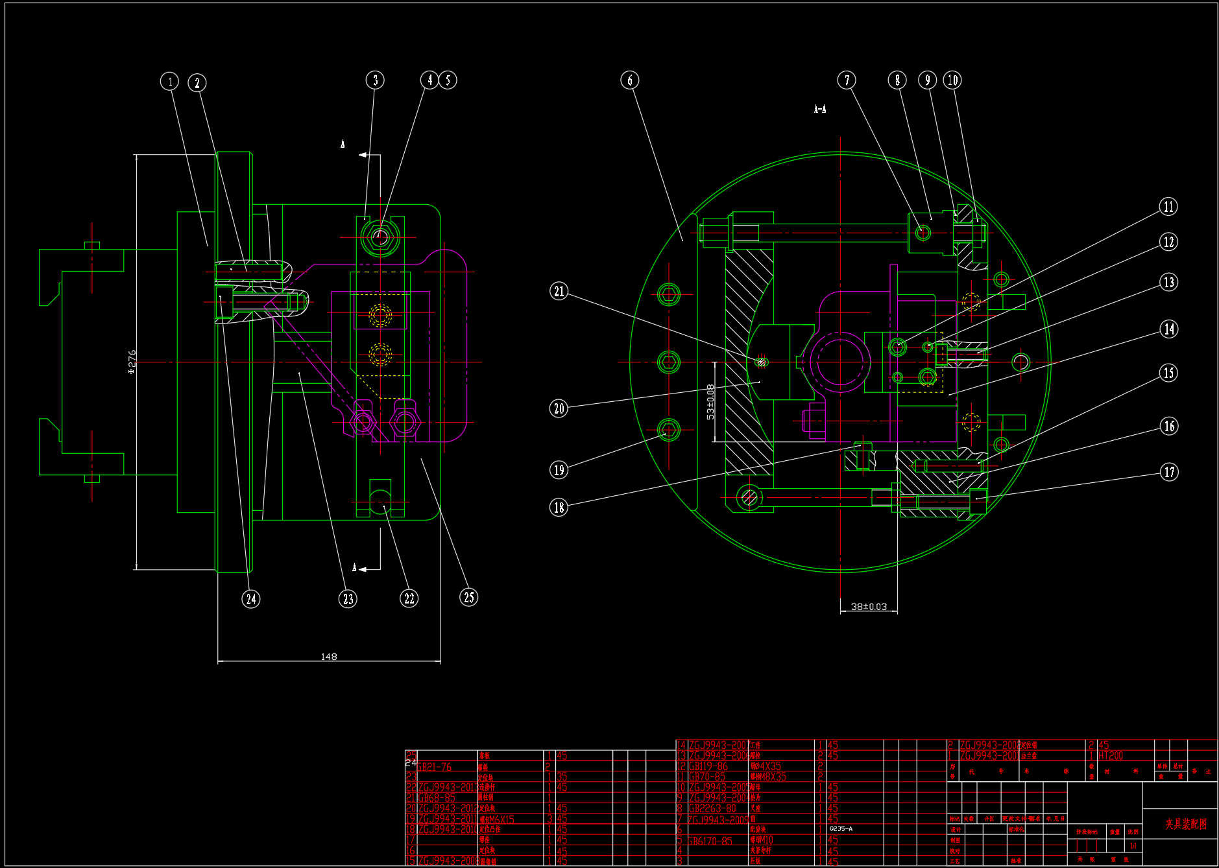Select part balloon number 14

(1169, 329)
